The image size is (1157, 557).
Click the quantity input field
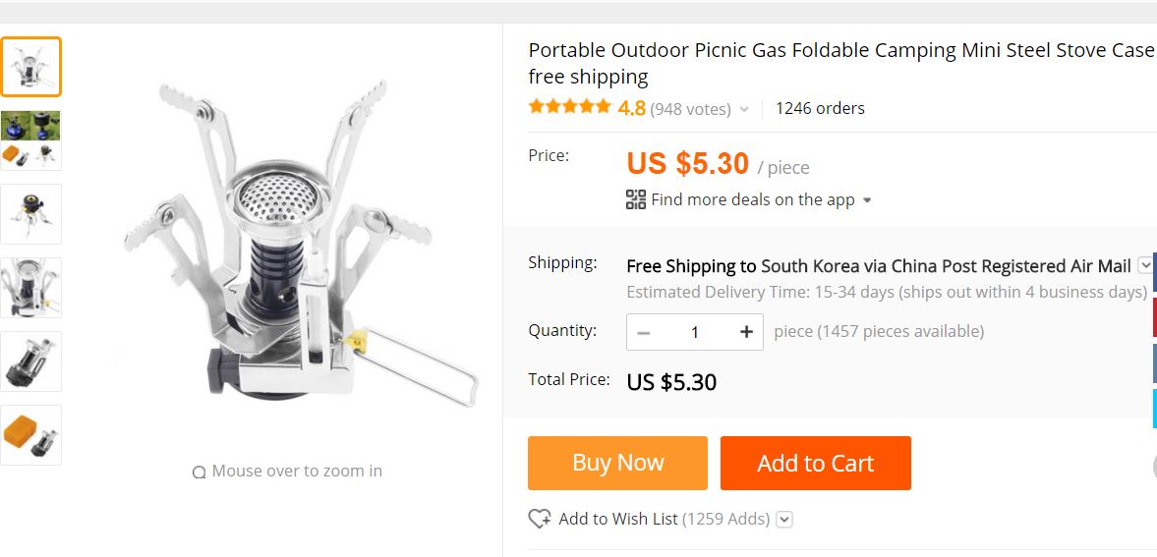(x=694, y=332)
